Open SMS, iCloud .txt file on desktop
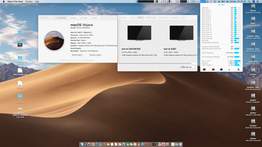Viewport: 262px width, 147px height. coord(20,70)
